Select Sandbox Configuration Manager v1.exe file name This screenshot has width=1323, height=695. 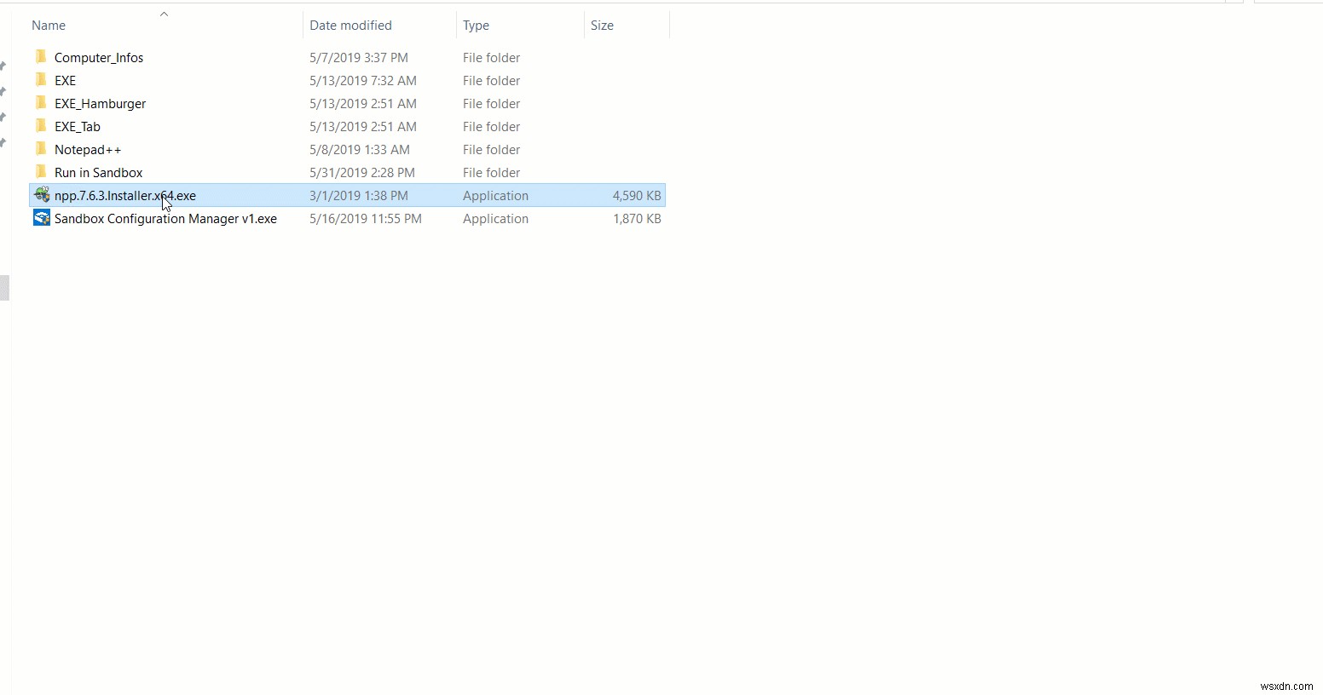click(165, 218)
